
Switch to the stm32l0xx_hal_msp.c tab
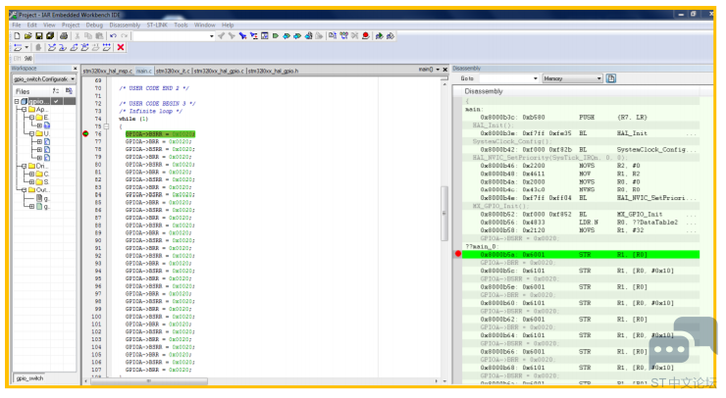107,71
